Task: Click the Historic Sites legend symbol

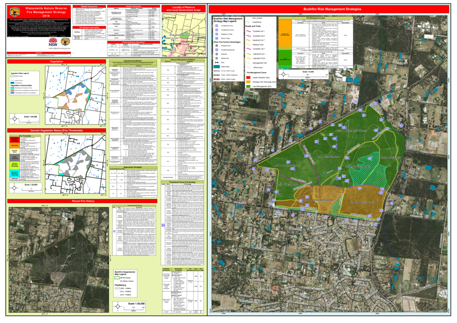Action: coord(217,38)
